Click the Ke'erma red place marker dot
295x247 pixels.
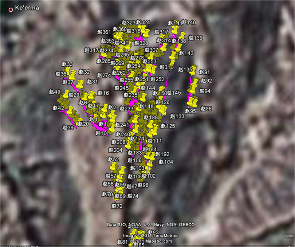pos(11,10)
